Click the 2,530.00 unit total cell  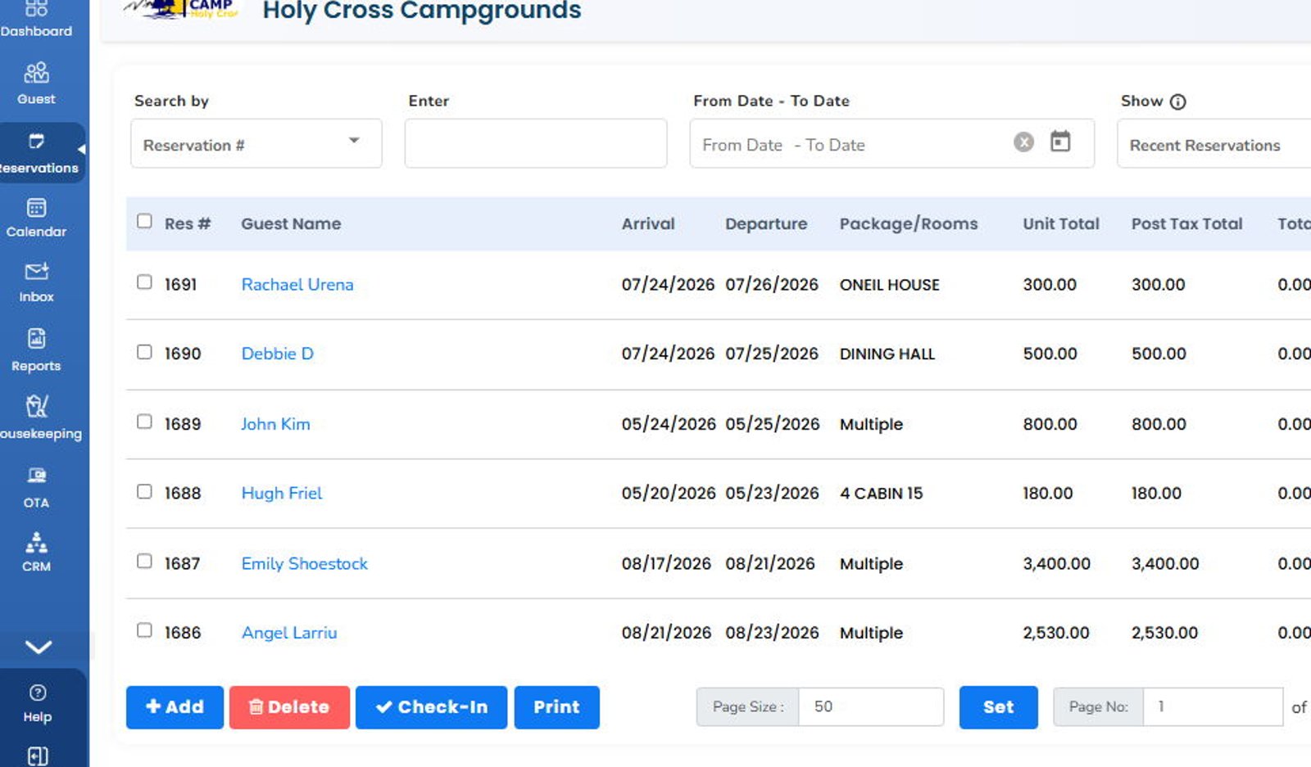click(x=1056, y=633)
